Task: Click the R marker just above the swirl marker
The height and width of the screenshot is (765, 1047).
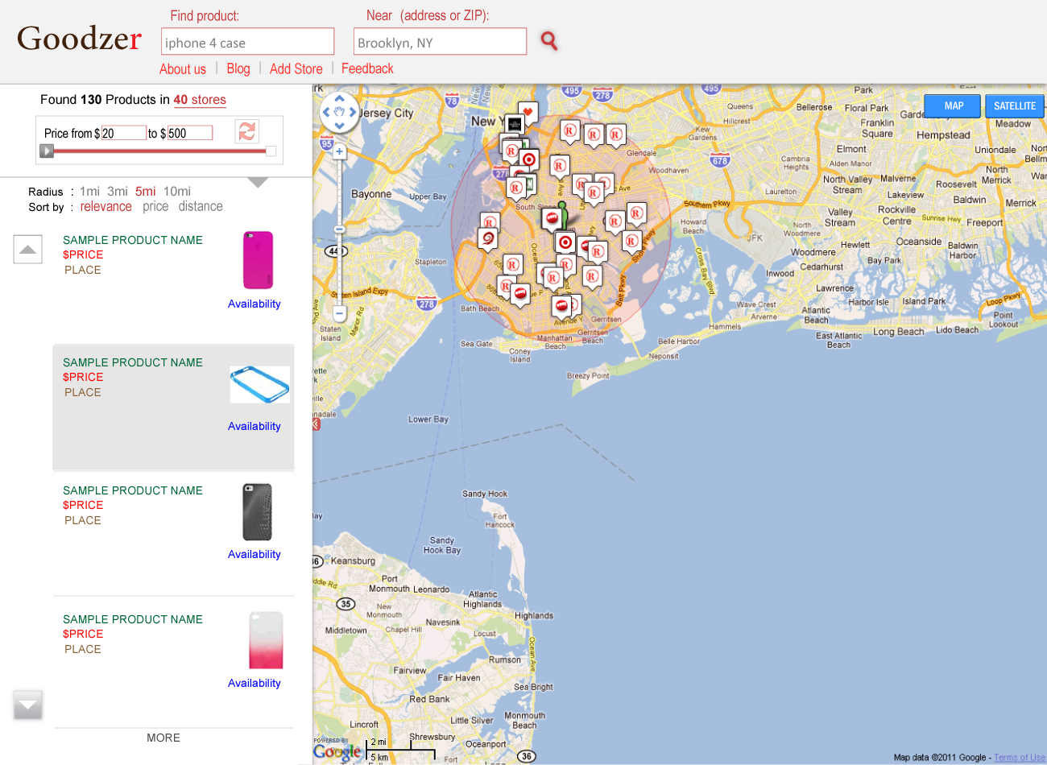Action: click(490, 221)
